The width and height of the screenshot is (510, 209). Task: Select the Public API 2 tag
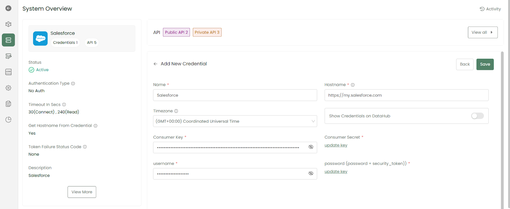pos(176,32)
